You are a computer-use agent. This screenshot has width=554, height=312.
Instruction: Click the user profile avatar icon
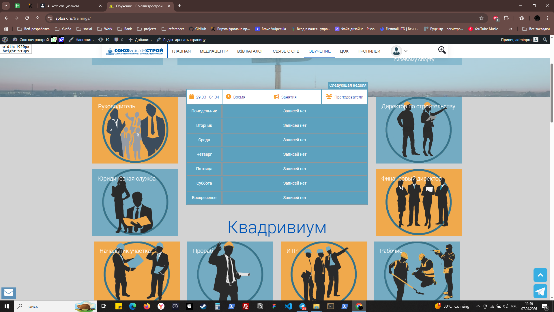[x=396, y=51]
